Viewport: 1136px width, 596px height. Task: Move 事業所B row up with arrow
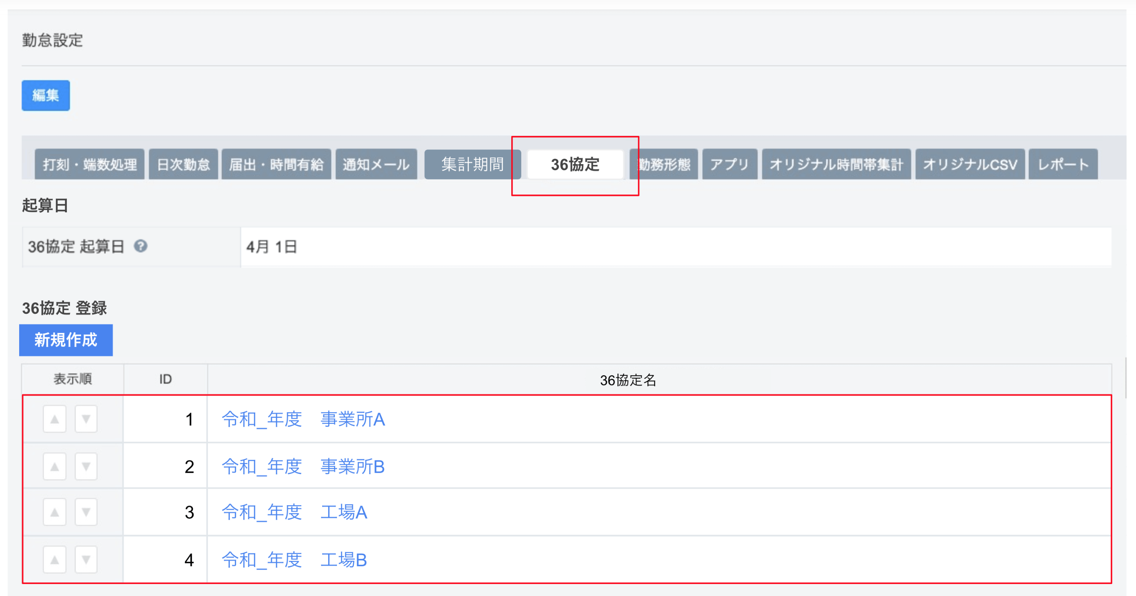click(55, 466)
